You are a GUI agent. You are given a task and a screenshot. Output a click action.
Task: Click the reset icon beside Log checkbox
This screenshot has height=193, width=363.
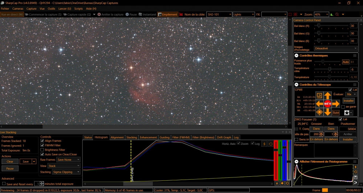click(x=270, y=144)
